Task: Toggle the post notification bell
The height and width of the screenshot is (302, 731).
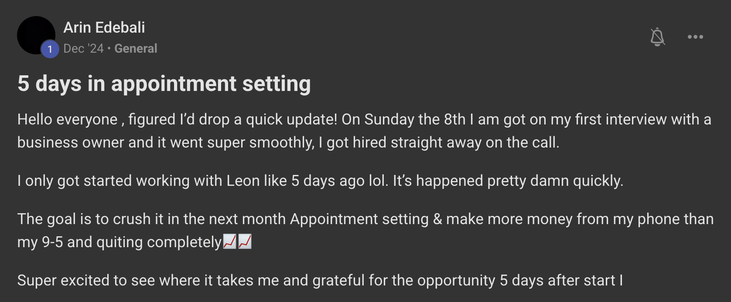Action: [657, 37]
